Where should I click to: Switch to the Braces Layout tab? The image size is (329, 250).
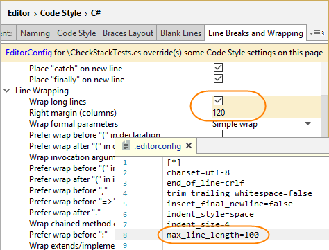(128, 33)
